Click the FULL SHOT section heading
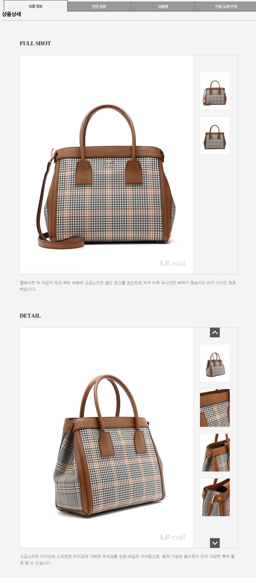 pos(35,43)
